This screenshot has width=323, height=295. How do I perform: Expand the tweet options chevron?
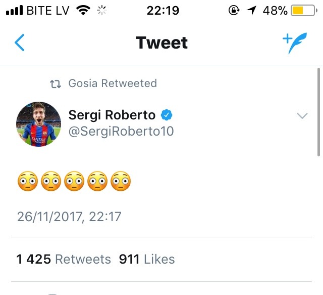302,116
